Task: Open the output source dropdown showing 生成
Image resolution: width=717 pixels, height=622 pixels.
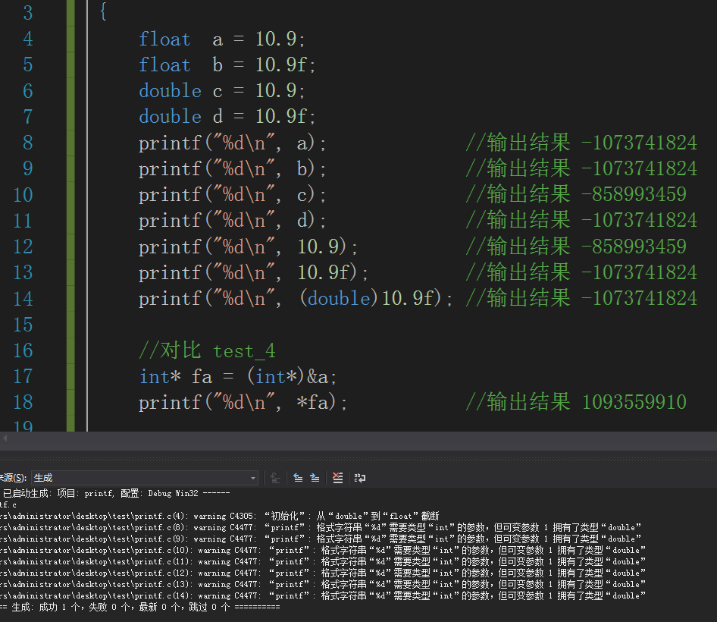Action: pos(145,478)
